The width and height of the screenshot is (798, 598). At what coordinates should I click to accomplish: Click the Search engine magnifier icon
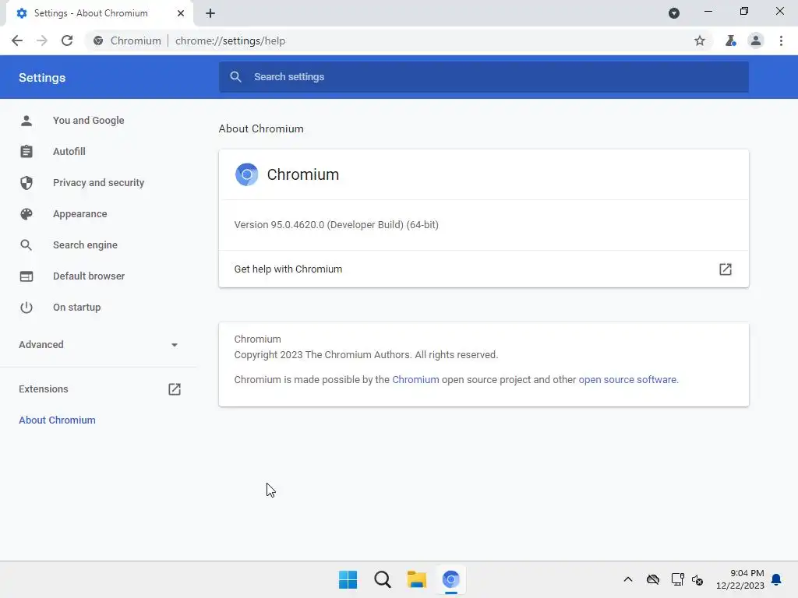pos(26,245)
